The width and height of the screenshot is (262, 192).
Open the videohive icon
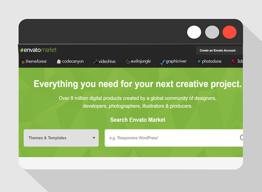coord(96,62)
